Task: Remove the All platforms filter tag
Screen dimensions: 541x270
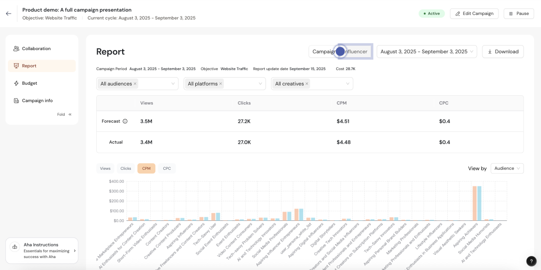Action: click(x=220, y=84)
